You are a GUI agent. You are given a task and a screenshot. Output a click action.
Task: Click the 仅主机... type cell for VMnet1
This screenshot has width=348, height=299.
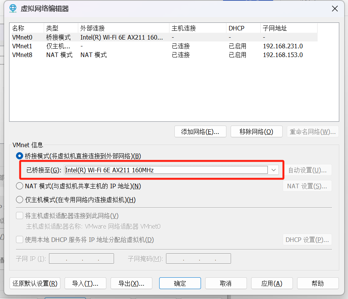point(58,46)
